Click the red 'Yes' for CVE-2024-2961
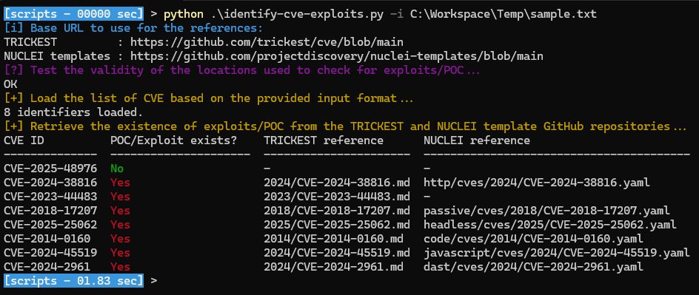The height and width of the screenshot is (295, 699). [121, 267]
